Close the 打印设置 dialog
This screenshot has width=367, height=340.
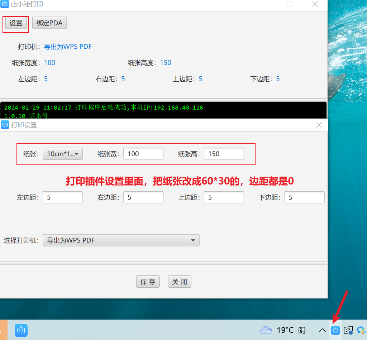319,125
